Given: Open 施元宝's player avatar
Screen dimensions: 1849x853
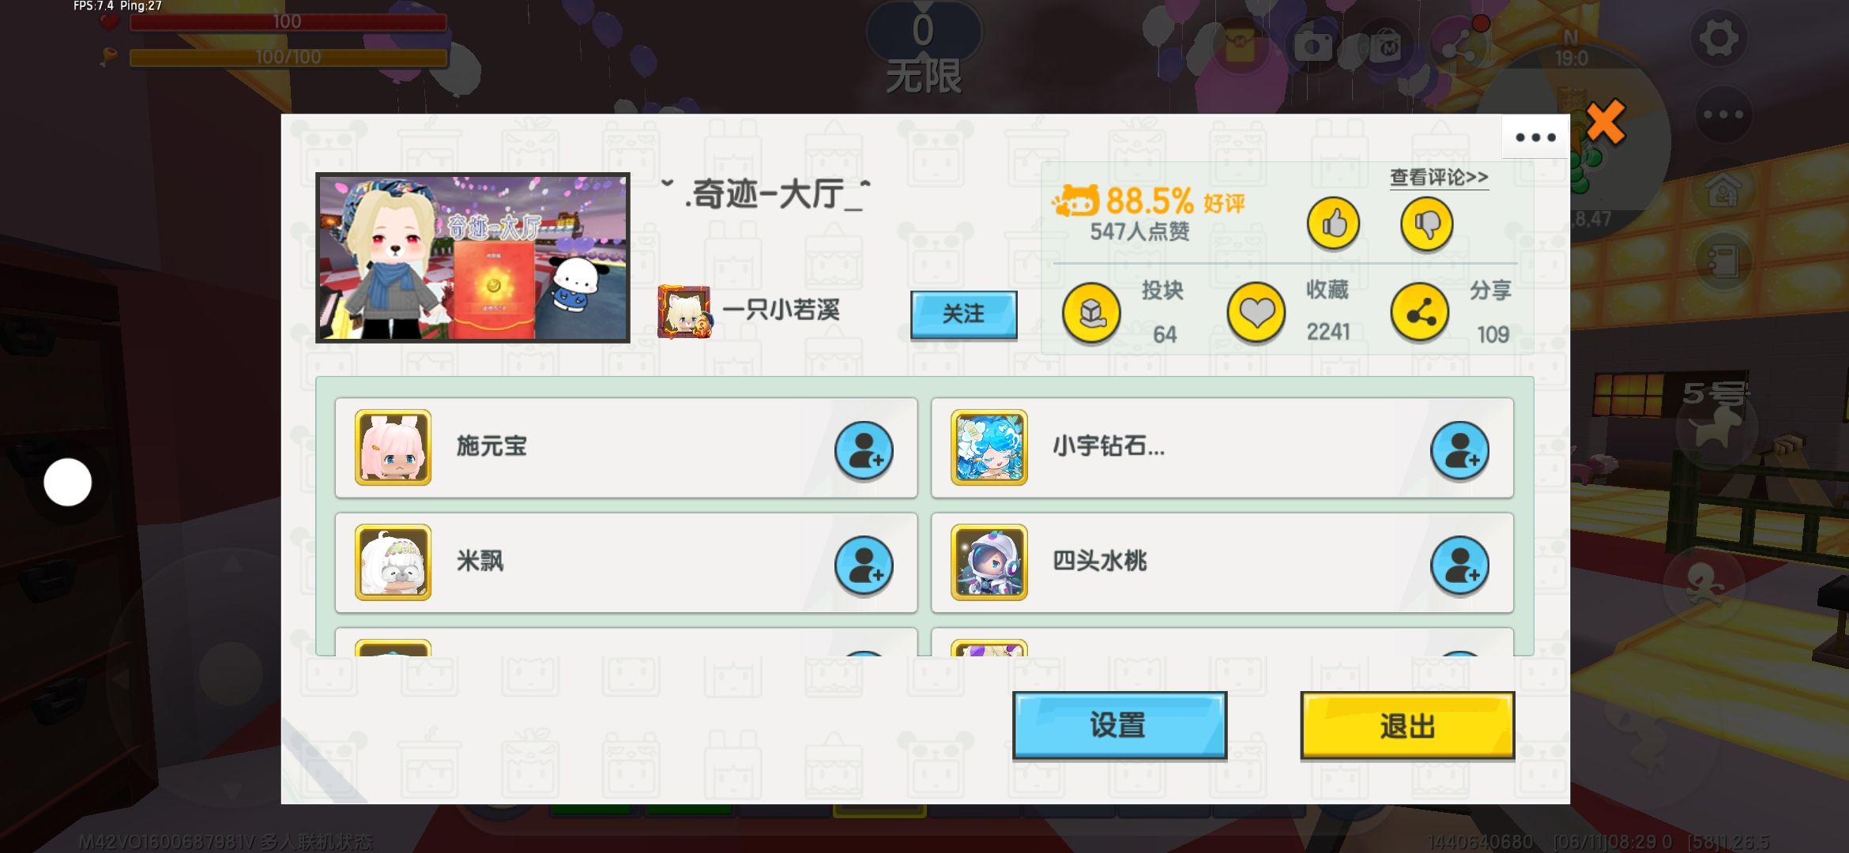Looking at the screenshot, I should click(x=393, y=447).
